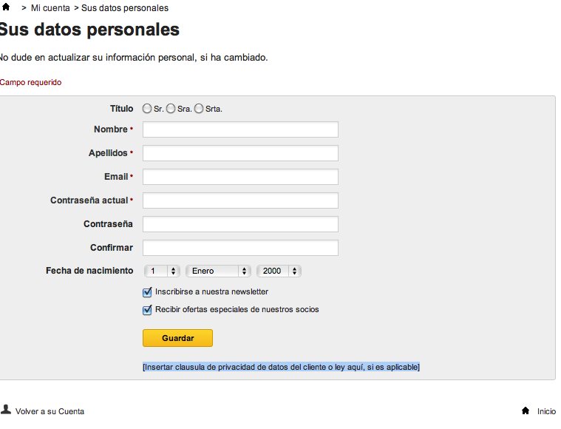Open Volver a su Cuenta link
The width and height of the screenshot is (561, 429).
click(50, 411)
